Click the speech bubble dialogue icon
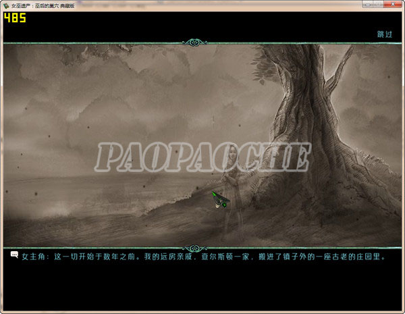 tap(14, 255)
